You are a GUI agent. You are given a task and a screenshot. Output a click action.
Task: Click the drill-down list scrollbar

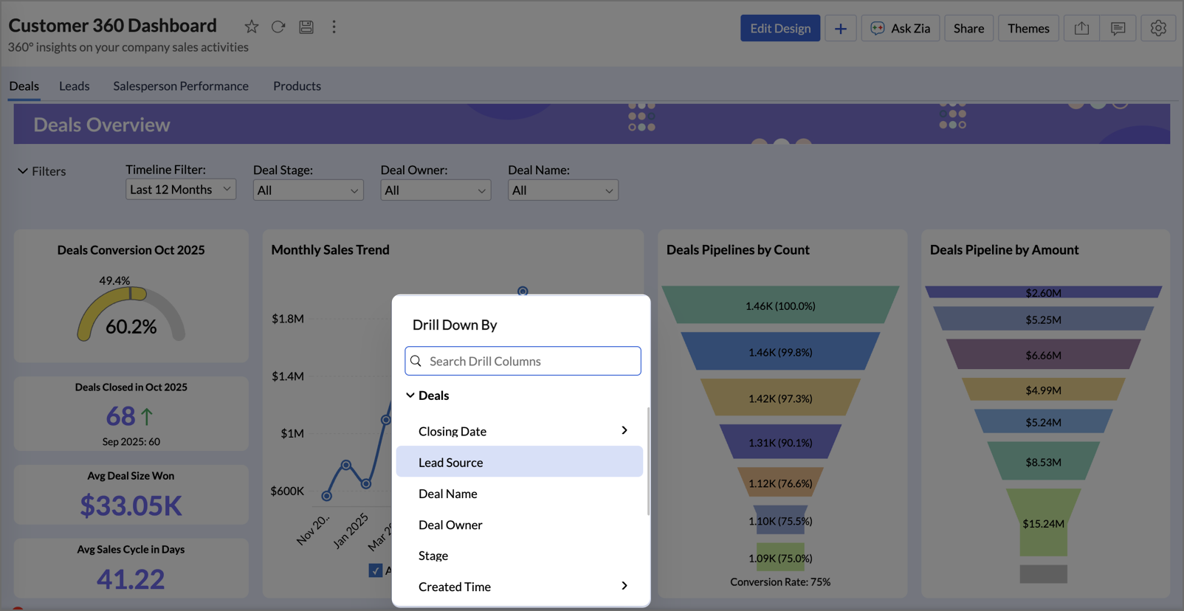(x=647, y=462)
